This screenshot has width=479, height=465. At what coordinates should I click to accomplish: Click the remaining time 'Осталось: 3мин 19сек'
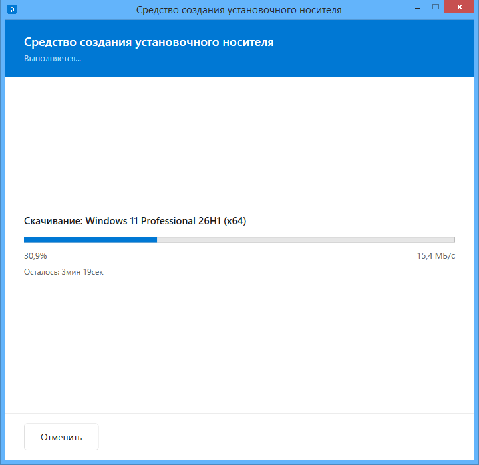pos(64,272)
